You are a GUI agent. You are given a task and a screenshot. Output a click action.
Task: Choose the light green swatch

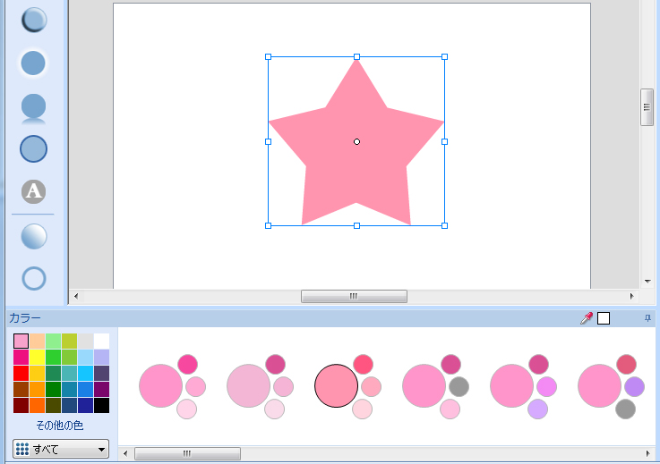pyautogui.click(x=53, y=341)
